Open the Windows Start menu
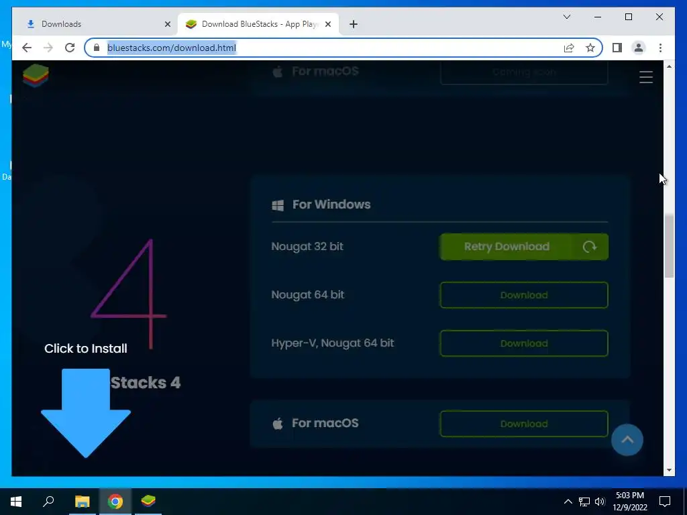The height and width of the screenshot is (515, 687). point(16,502)
